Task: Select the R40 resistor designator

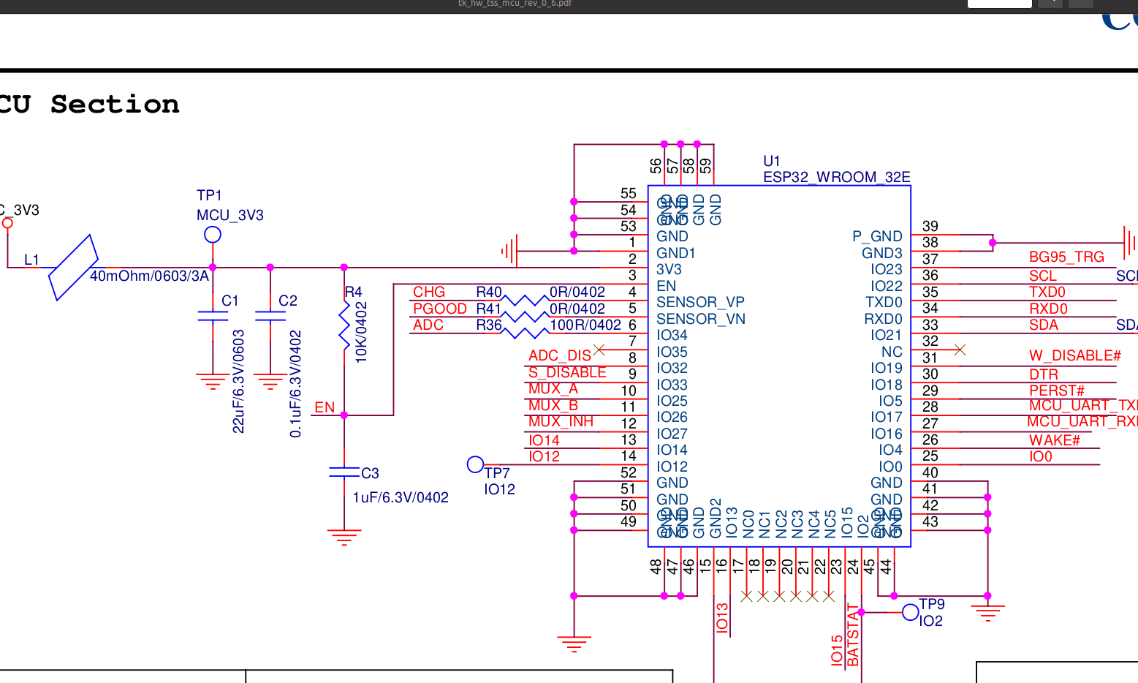Action: pyautogui.click(x=489, y=292)
